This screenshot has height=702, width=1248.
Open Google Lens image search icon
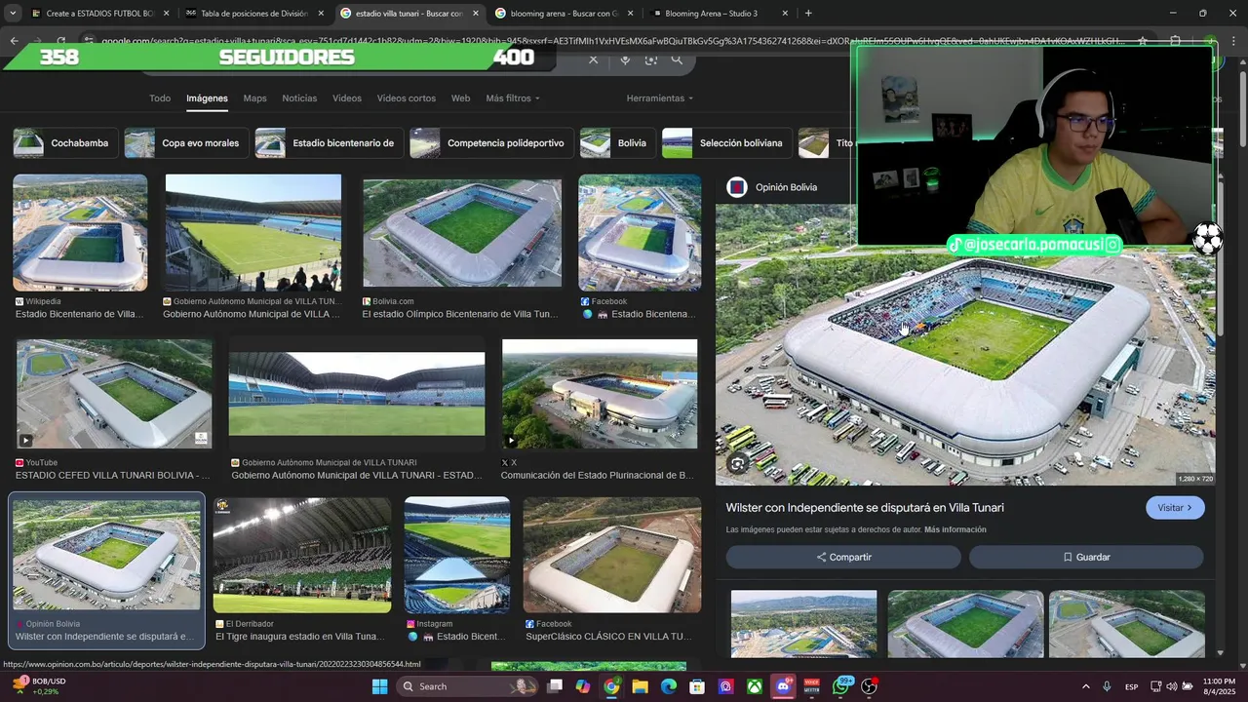point(651,60)
